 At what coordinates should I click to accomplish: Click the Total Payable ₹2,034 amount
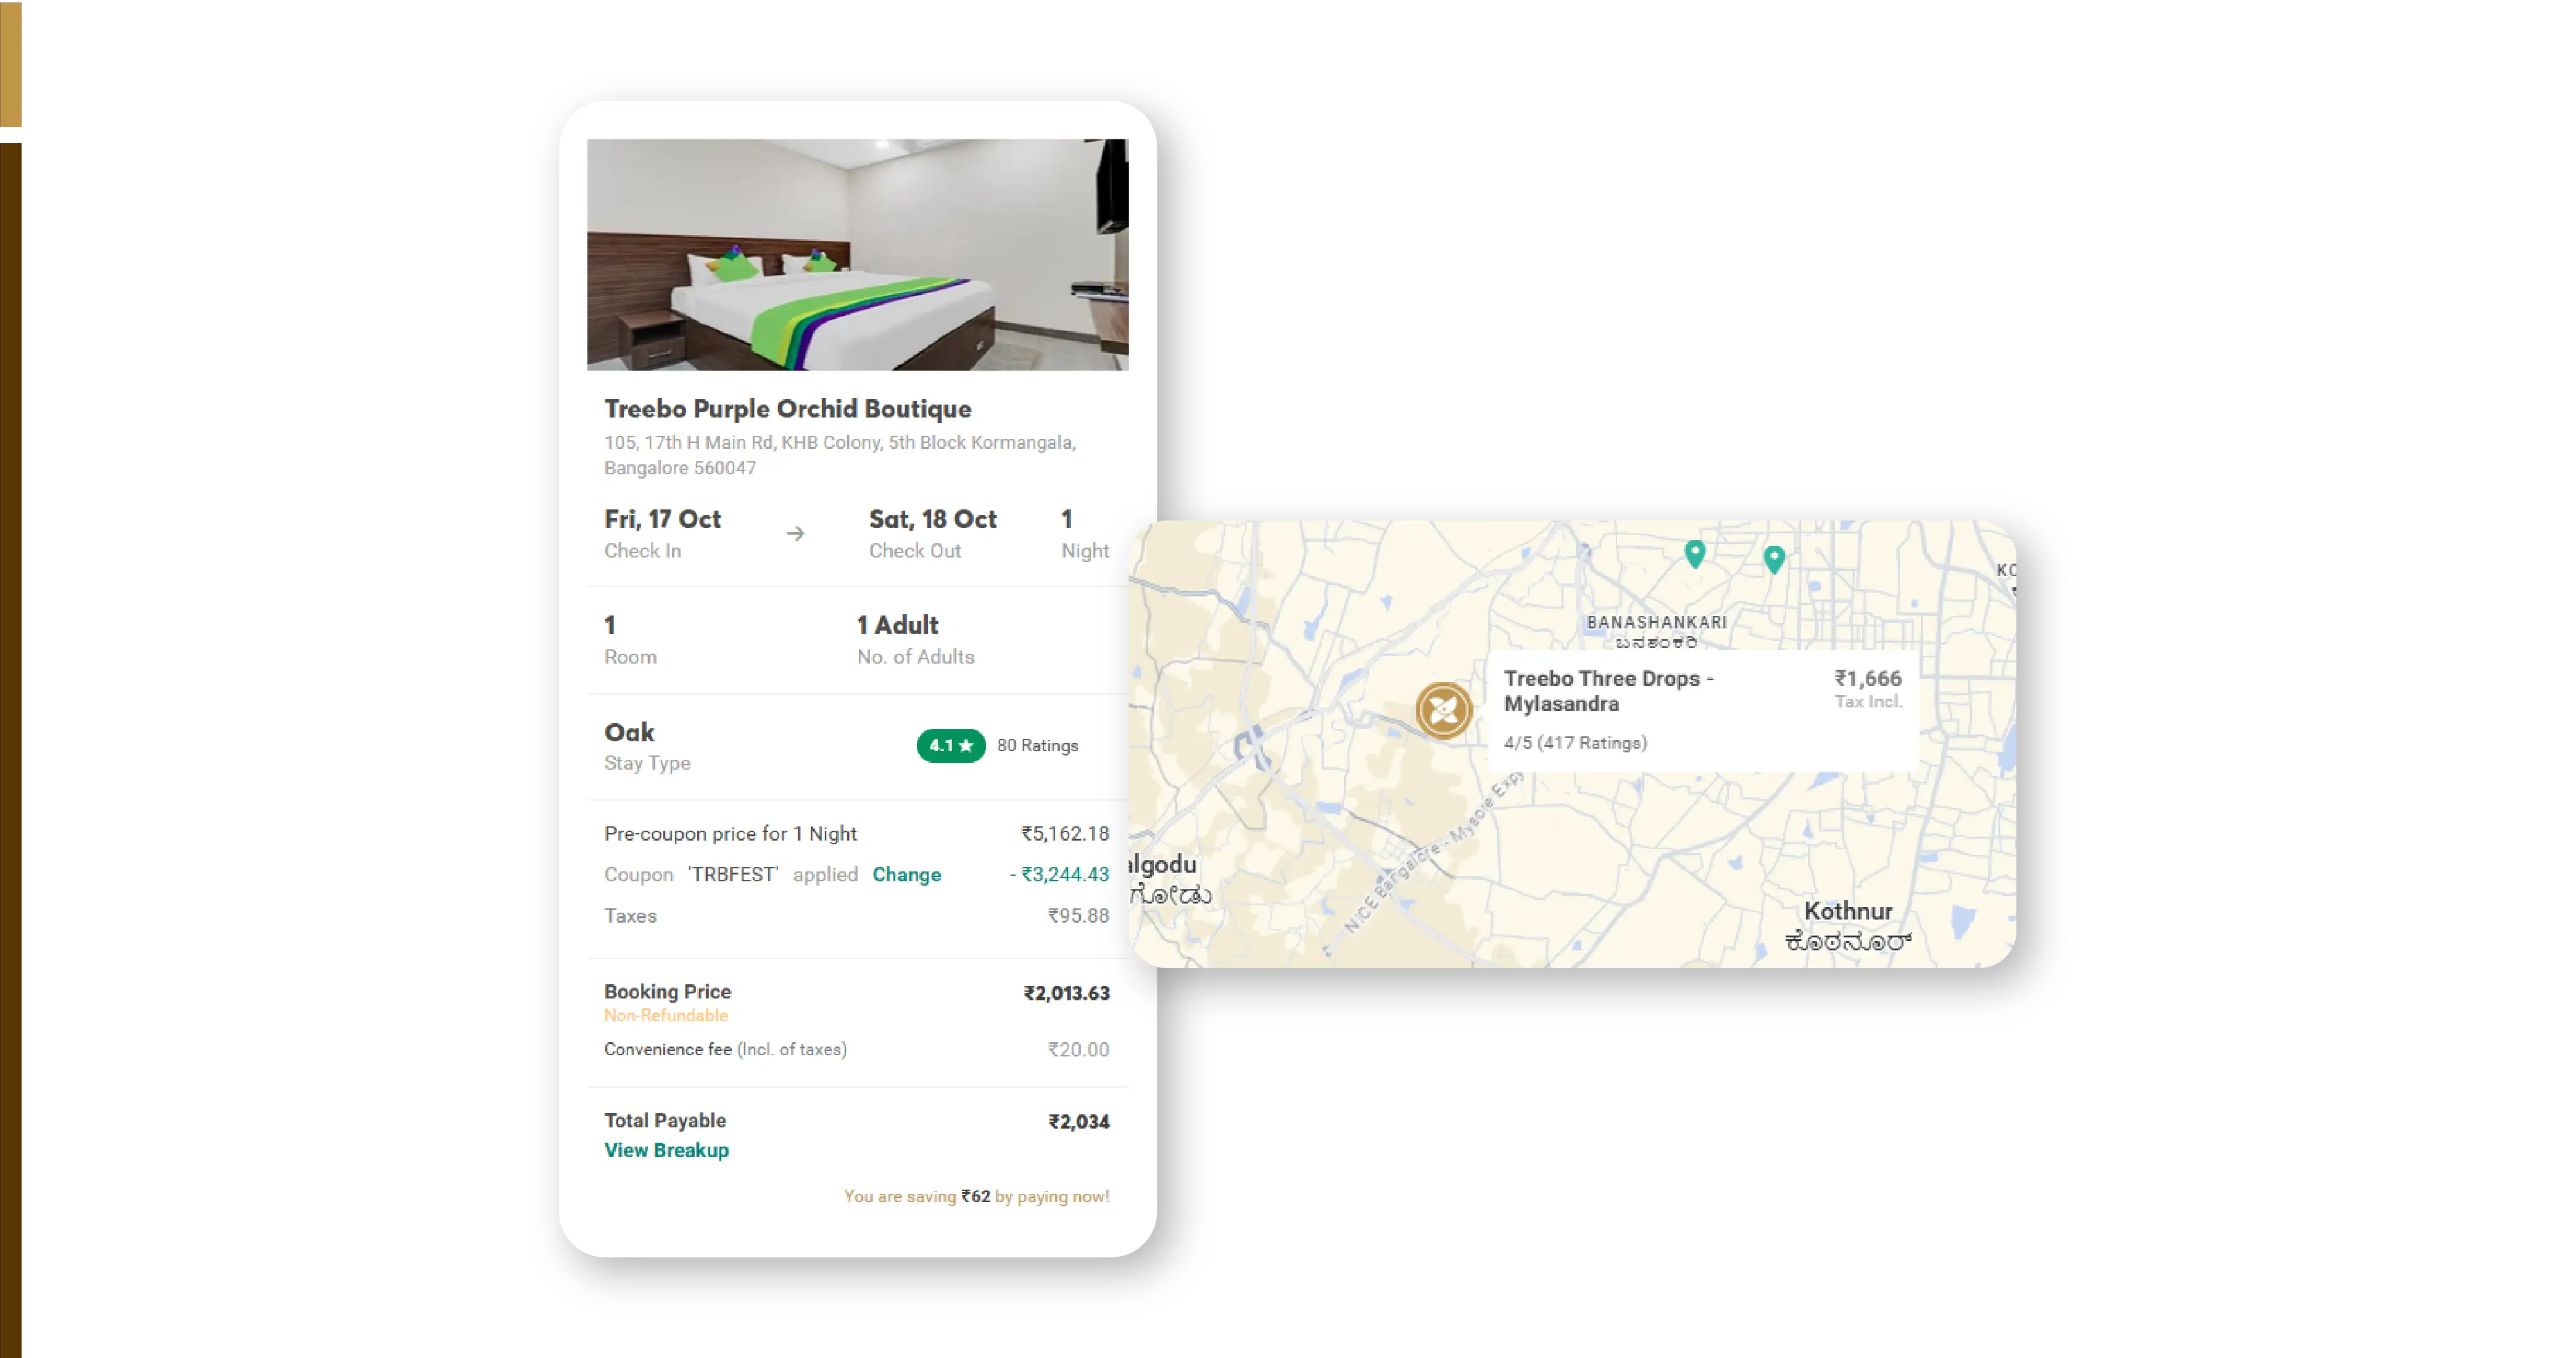[x=1078, y=1122]
